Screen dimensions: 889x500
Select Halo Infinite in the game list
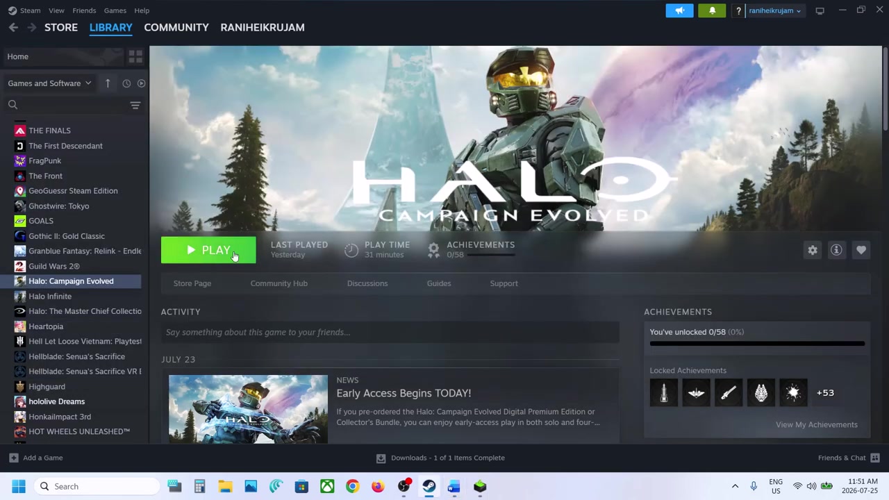(50, 297)
